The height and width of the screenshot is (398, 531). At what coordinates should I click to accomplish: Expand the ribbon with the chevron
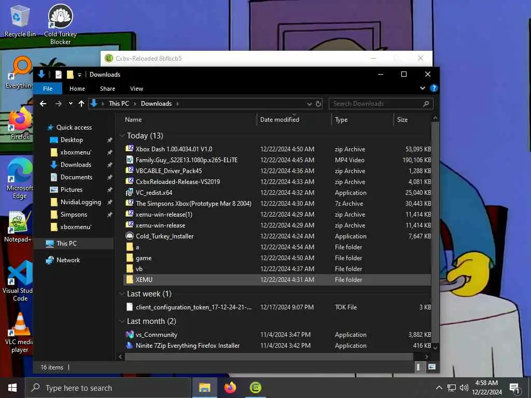point(422,88)
